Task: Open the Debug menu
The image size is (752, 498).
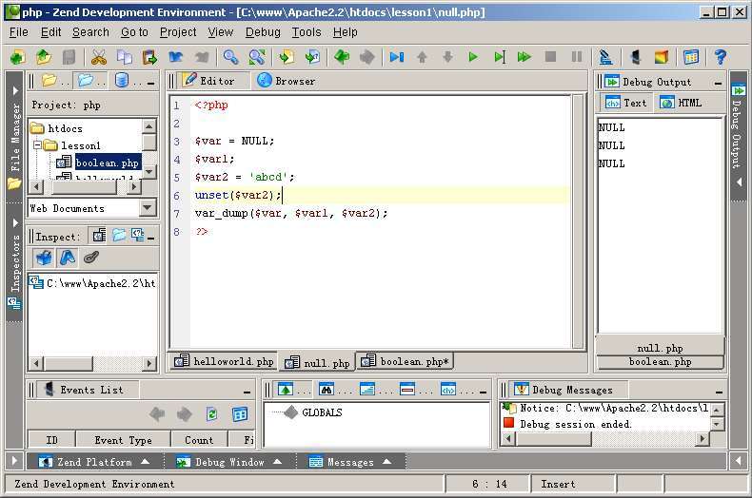Action: click(x=263, y=32)
